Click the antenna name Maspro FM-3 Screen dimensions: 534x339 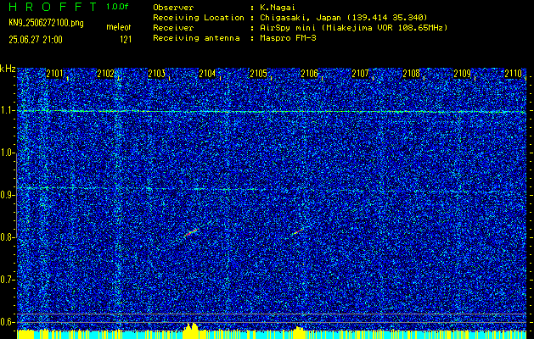[x=288, y=38]
